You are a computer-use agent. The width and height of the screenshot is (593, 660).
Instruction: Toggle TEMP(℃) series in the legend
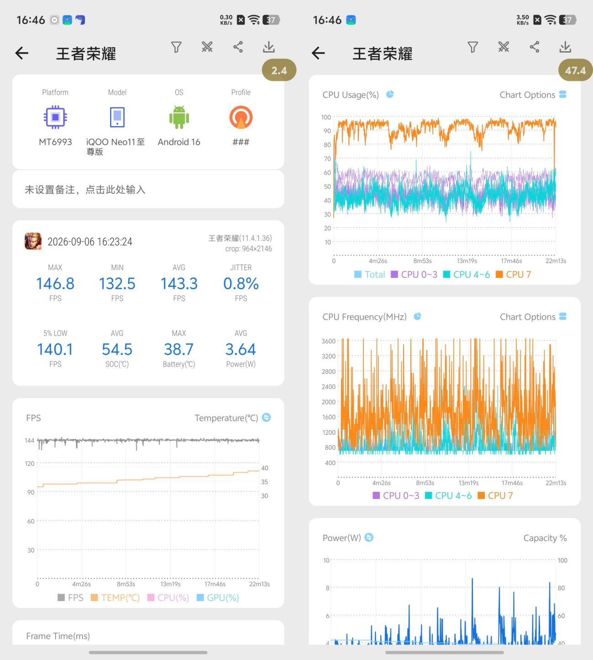click(115, 597)
